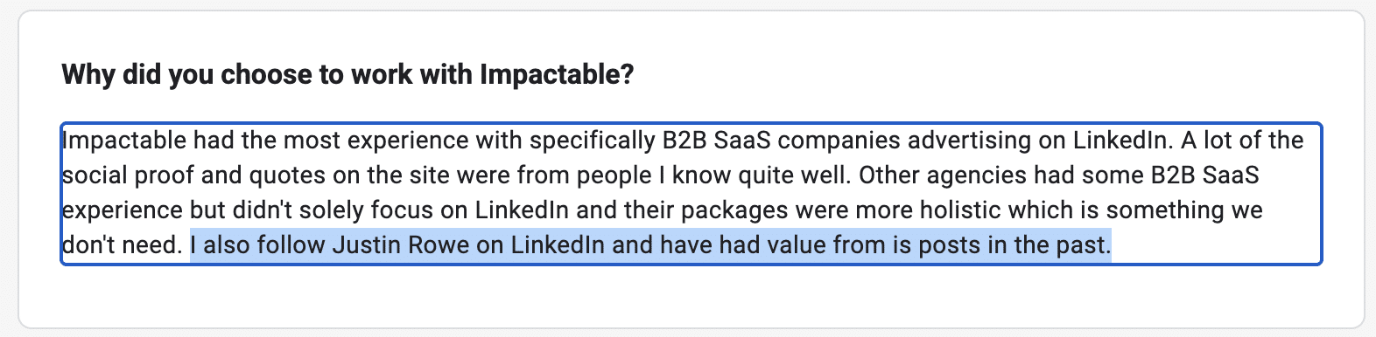This screenshot has height=337, width=1376.
Task: Place cursor on the word 'Impactable' in answer
Action: tap(124, 141)
